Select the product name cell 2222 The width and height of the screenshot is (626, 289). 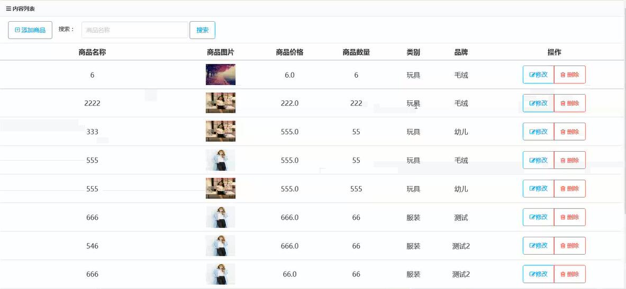point(92,103)
